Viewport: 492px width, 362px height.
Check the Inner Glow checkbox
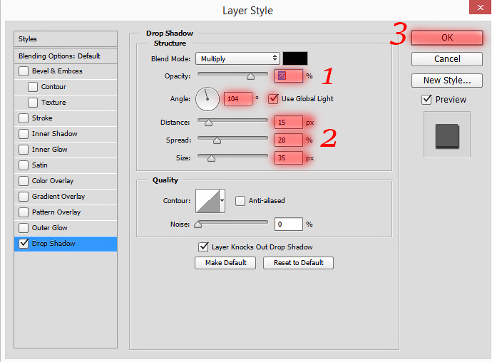[x=24, y=150]
